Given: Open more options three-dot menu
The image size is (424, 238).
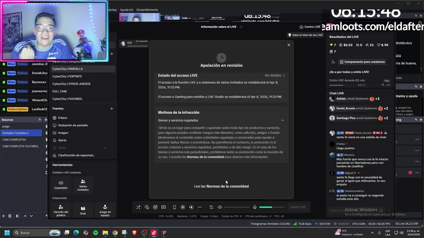Looking at the screenshot, I should pos(199,207).
